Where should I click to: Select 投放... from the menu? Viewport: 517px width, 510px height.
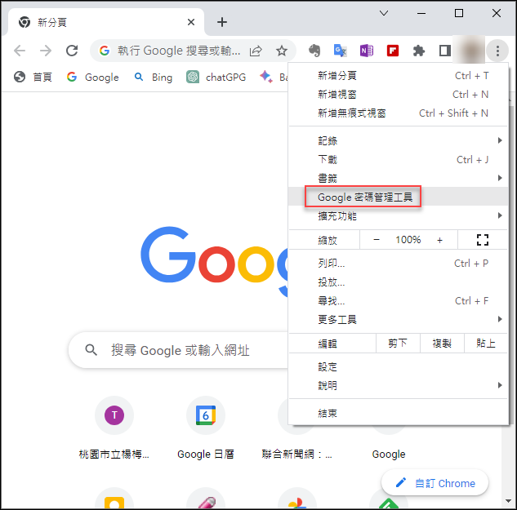tap(399, 282)
